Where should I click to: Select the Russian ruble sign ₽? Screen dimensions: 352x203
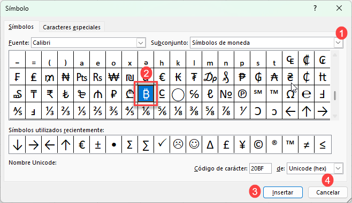tap(113, 94)
